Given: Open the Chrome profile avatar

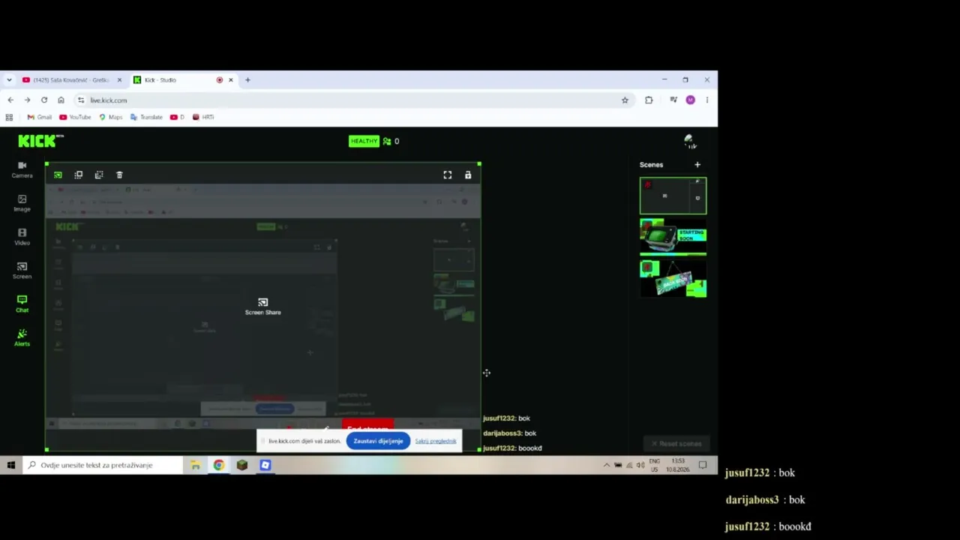Looking at the screenshot, I should point(690,100).
